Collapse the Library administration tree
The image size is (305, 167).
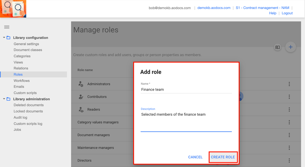coord(4,99)
